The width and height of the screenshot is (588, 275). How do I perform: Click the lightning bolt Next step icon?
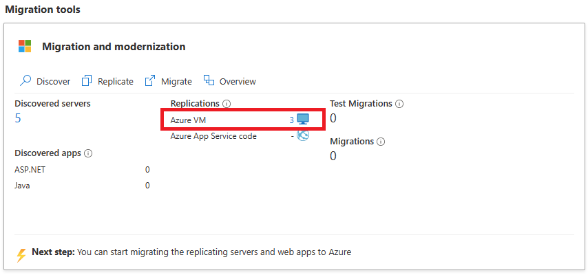pyautogui.click(x=22, y=255)
